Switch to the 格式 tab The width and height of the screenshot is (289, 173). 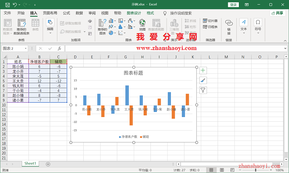point(150,13)
